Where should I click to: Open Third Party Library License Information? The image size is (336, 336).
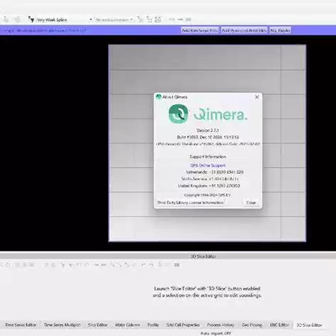pos(191,202)
